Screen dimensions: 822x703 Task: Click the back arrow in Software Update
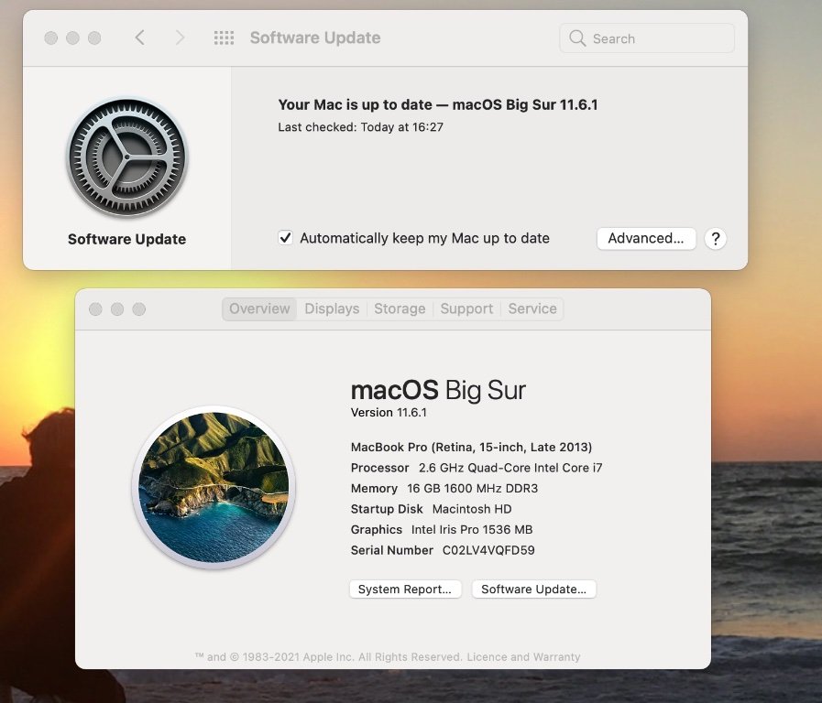click(x=139, y=38)
